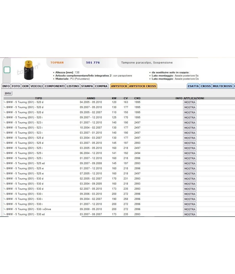Click the TOPRAN brand name
Image resolution: width=235 pixels, height=274 pixels.
[x=57, y=63]
